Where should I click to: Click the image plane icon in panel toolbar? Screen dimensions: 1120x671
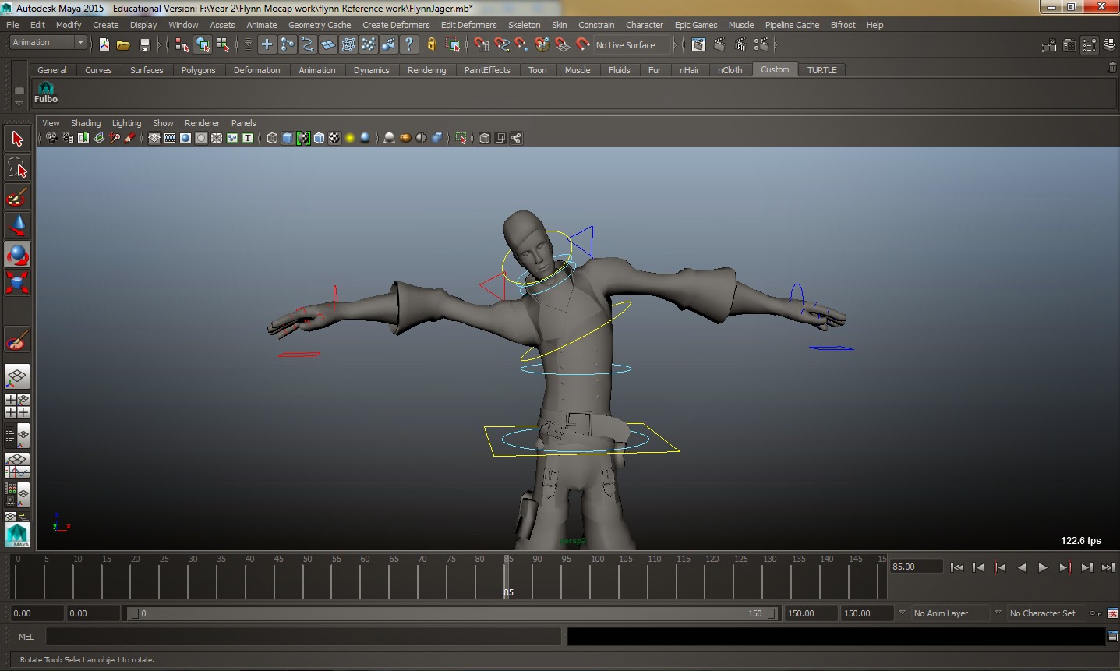tap(99, 138)
